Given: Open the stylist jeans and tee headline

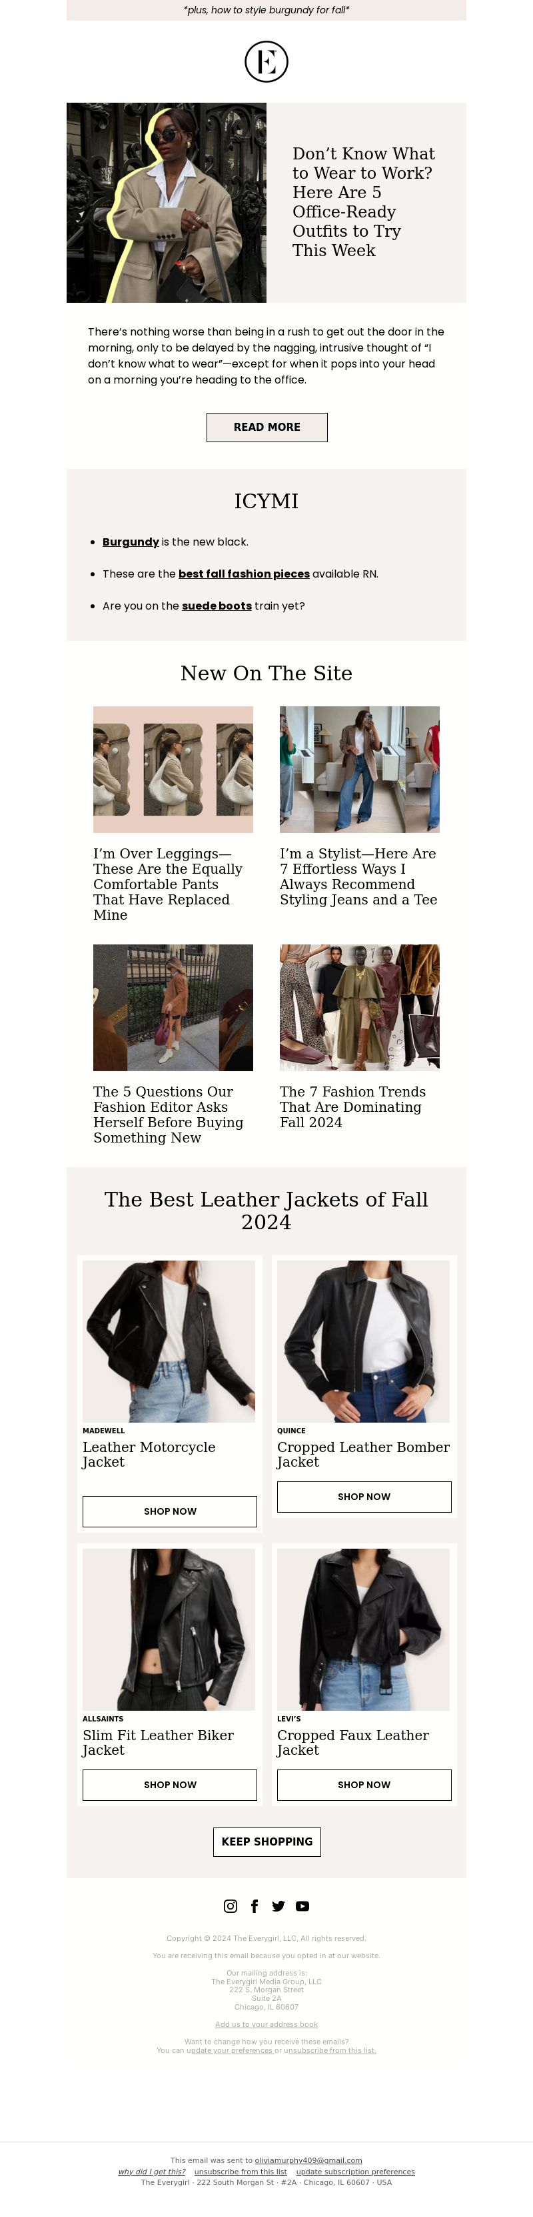Looking at the screenshot, I should (358, 876).
